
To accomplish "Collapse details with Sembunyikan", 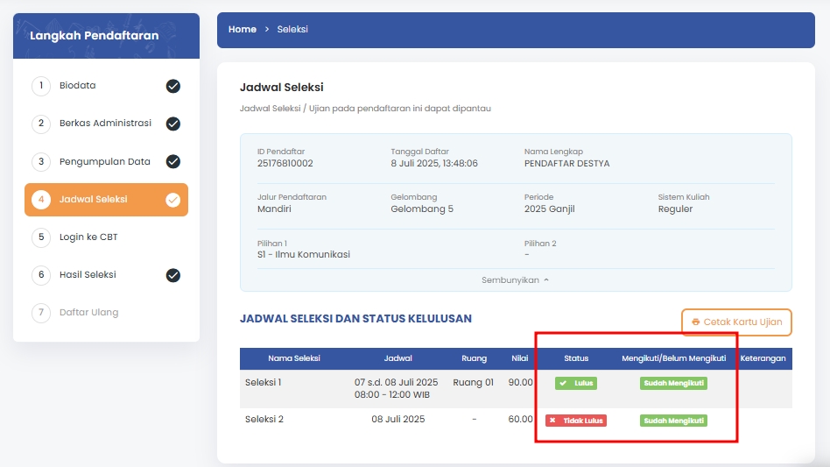I will coord(515,280).
